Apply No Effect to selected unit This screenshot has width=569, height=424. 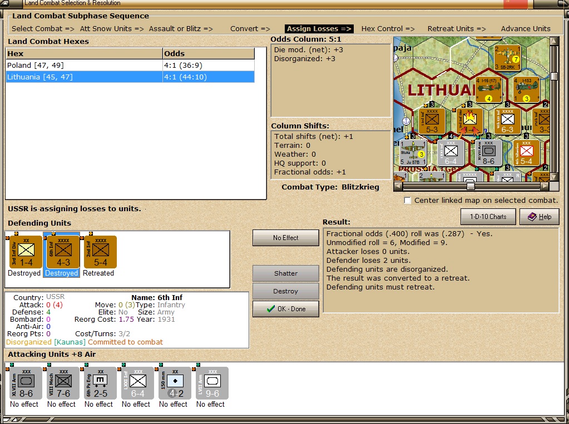click(285, 238)
